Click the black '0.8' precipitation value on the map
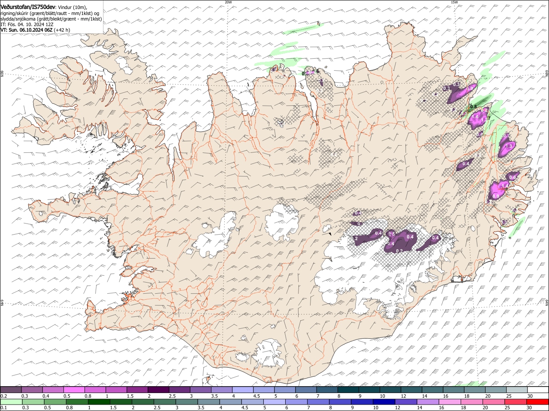The height and width of the screenshot is (411, 549). pos(474,107)
